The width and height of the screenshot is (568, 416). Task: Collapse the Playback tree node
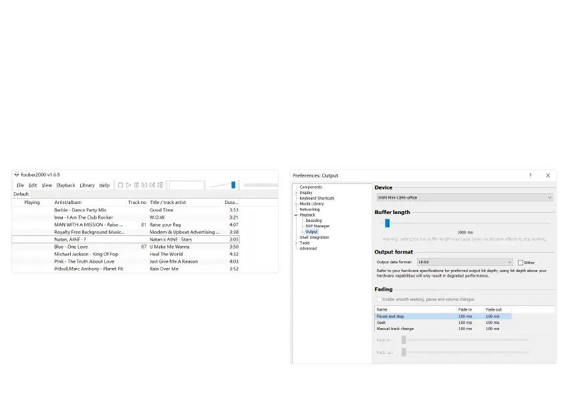296,215
